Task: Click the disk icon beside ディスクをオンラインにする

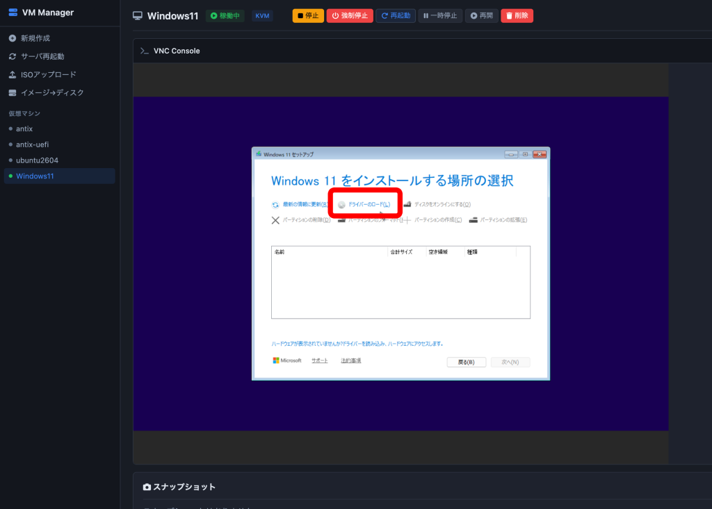Action: (407, 204)
